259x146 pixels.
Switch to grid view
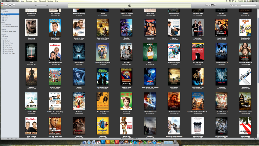pos(212,5)
